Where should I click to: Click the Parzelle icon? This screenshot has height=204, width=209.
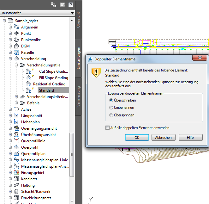pyautogui.click(x=16, y=52)
